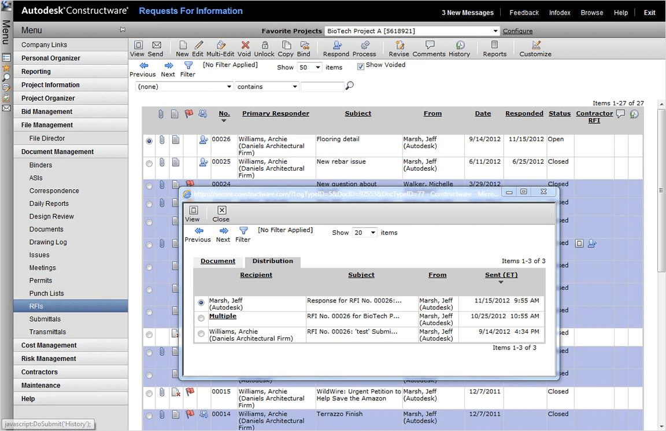Sort by Recipient column in popup

tap(256, 275)
